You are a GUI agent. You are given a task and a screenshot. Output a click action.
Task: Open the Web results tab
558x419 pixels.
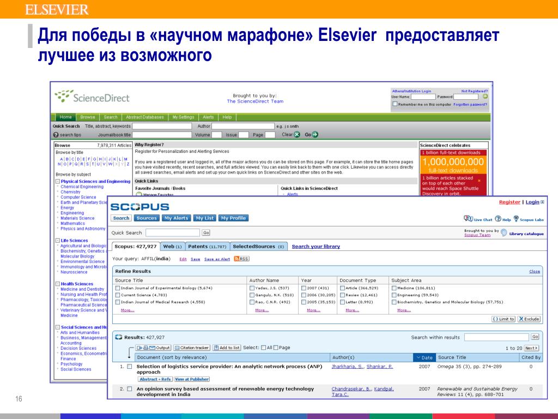(172, 247)
